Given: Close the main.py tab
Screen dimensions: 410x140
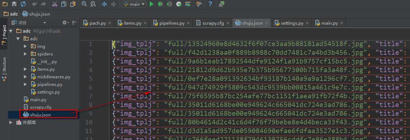Looking at the screenshot, I should (x=341, y=23).
